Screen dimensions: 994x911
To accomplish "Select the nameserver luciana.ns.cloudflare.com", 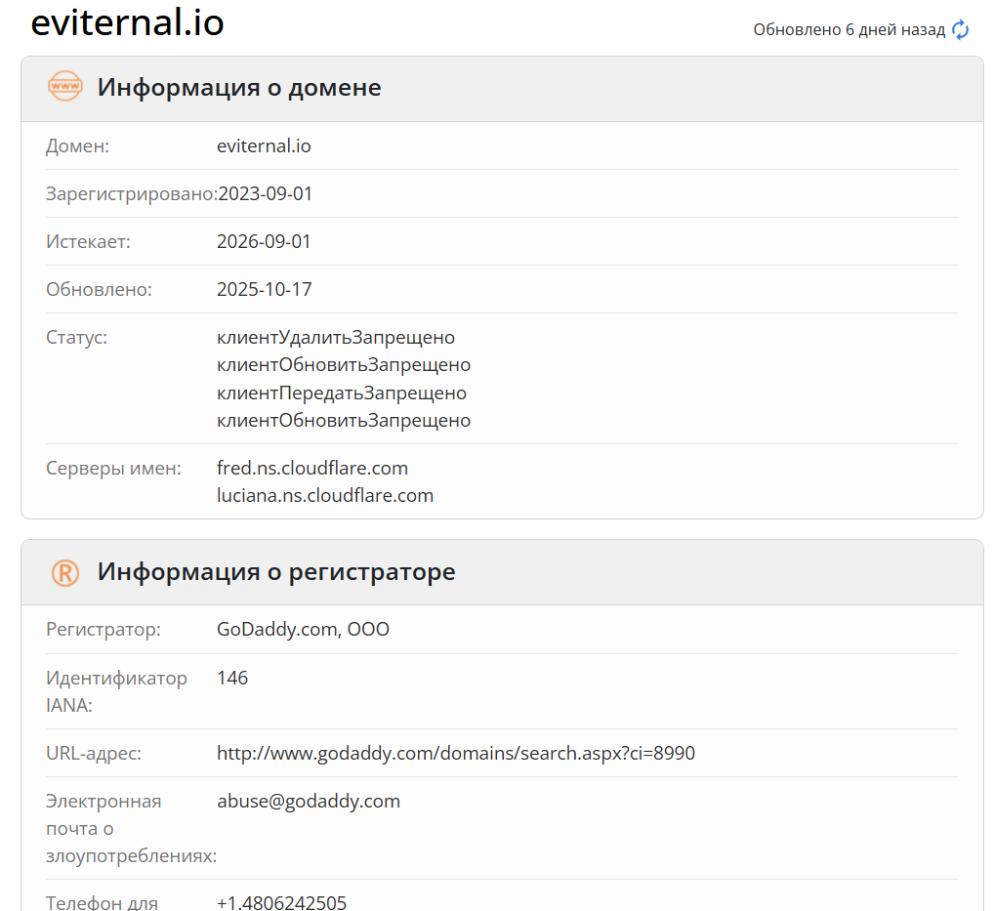I will point(325,495).
